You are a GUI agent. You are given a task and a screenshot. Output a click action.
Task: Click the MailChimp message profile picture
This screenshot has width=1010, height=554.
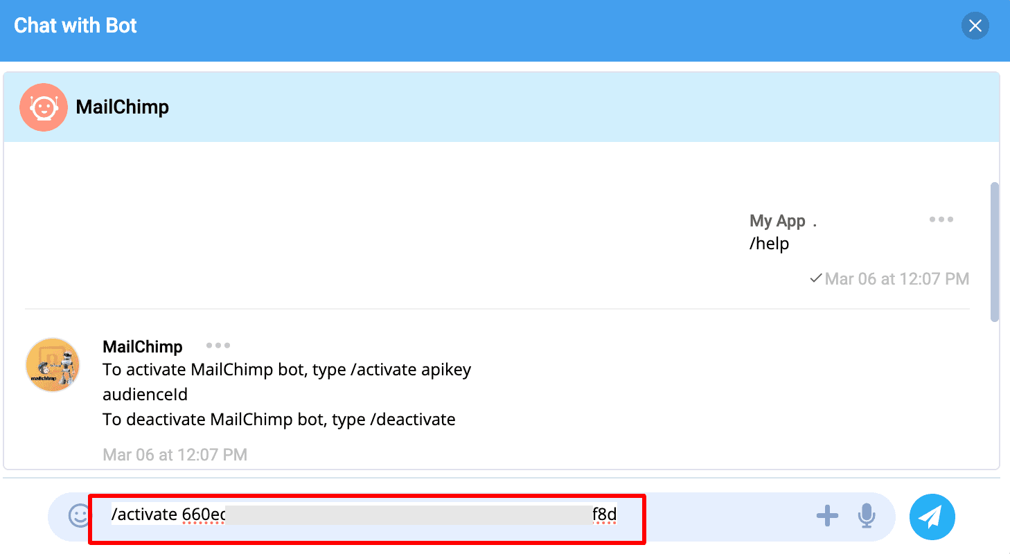[x=53, y=365]
